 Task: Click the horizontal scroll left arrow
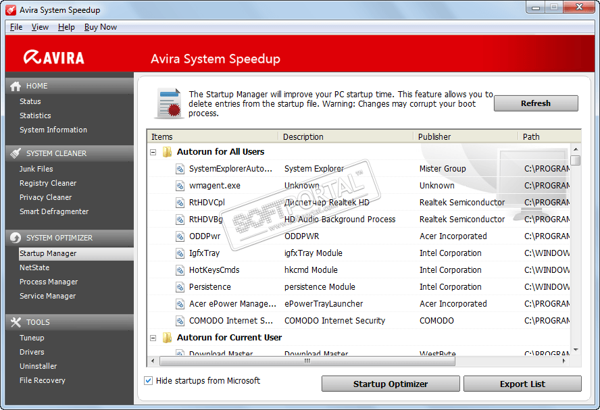(x=153, y=361)
